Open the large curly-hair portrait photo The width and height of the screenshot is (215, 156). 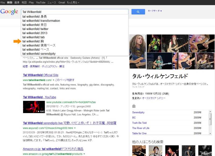(x=138, y=52)
